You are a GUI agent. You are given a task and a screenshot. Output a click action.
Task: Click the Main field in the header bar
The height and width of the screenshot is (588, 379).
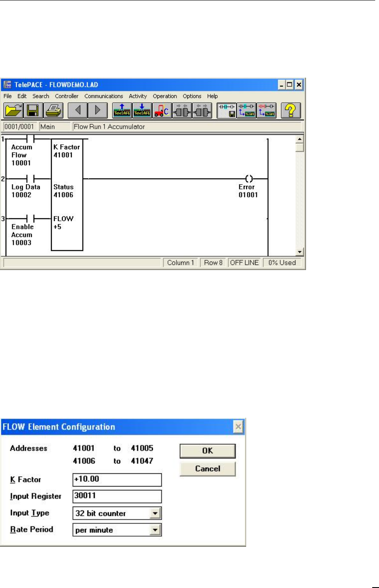(55, 127)
